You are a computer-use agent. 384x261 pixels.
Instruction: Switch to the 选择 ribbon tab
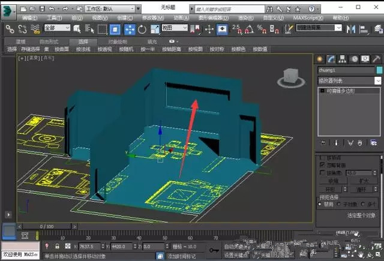(83, 41)
